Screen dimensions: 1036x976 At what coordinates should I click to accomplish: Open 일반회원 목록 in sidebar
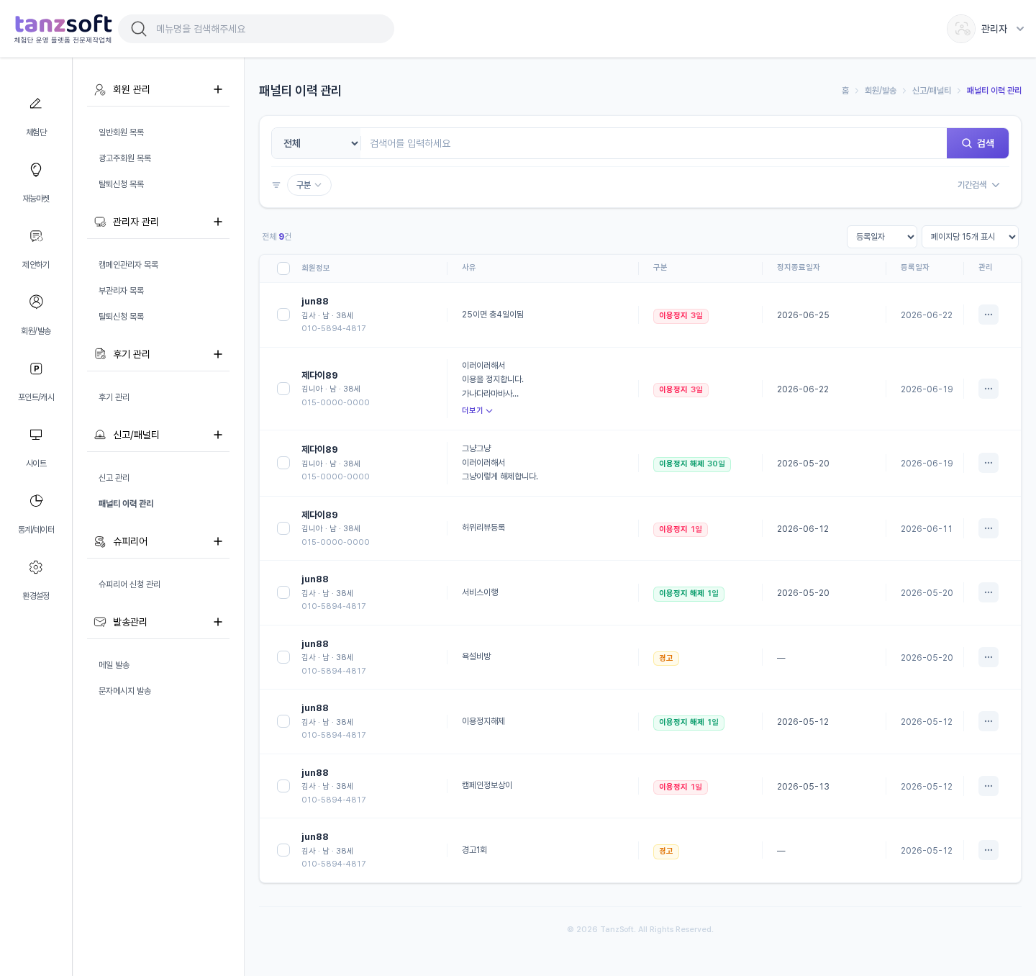pos(122,132)
